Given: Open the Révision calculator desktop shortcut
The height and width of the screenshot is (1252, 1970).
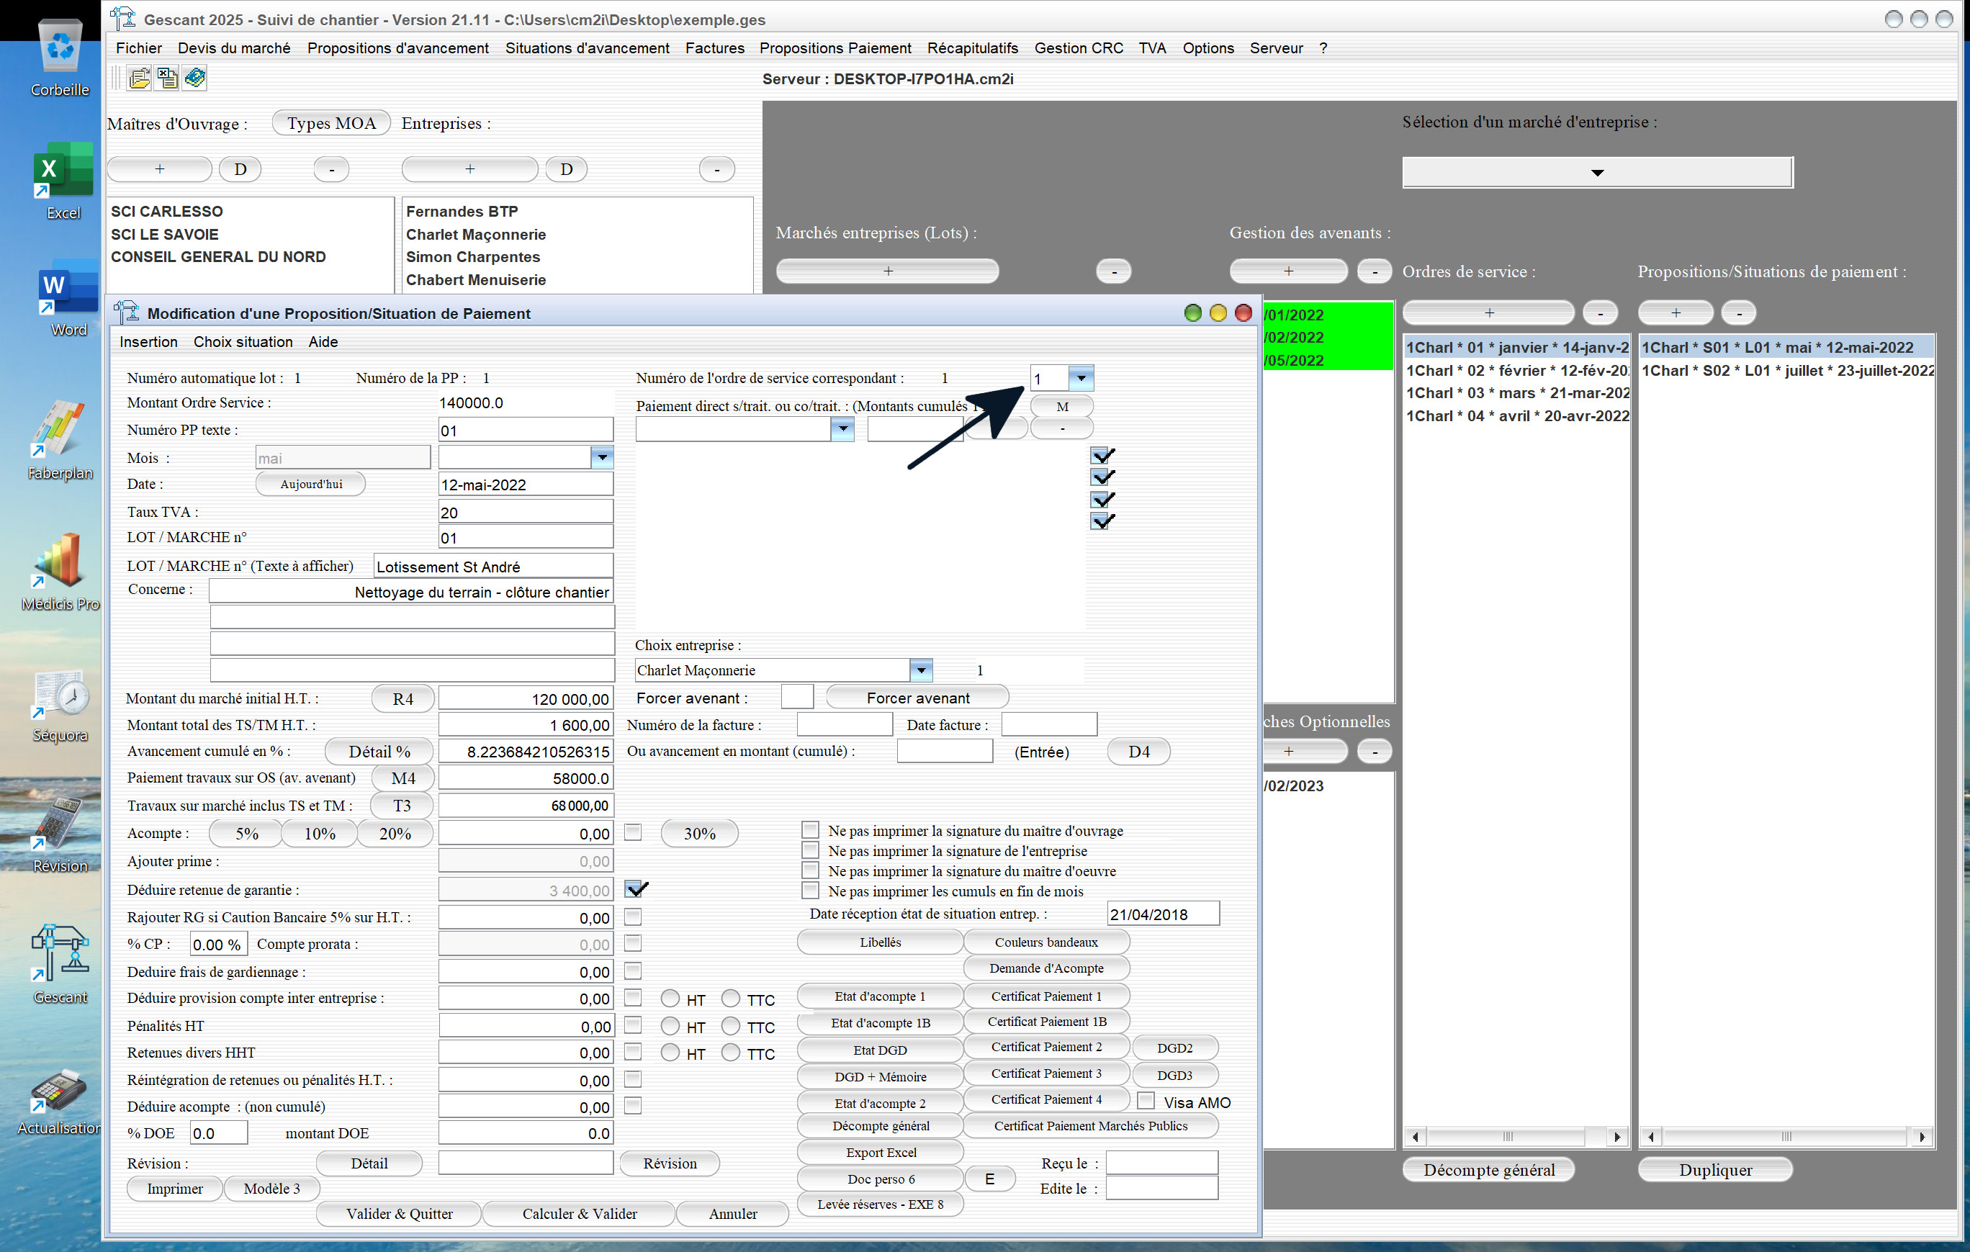Looking at the screenshot, I should click(60, 834).
